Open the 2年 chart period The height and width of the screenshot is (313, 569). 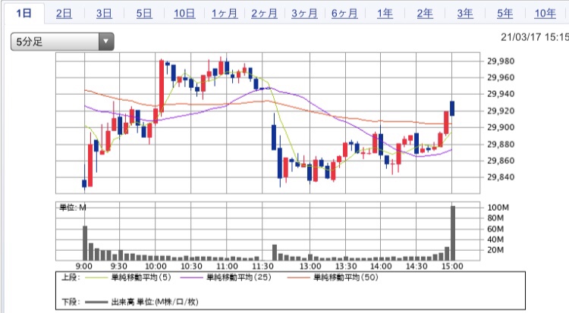425,14
